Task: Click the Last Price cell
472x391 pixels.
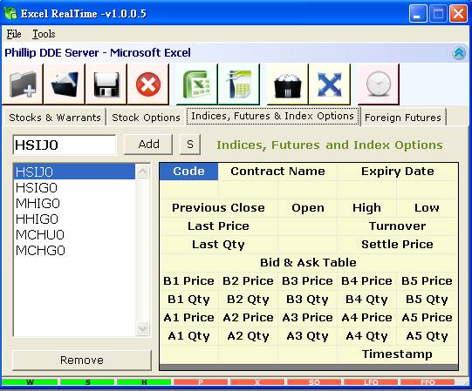Action: 218,226
